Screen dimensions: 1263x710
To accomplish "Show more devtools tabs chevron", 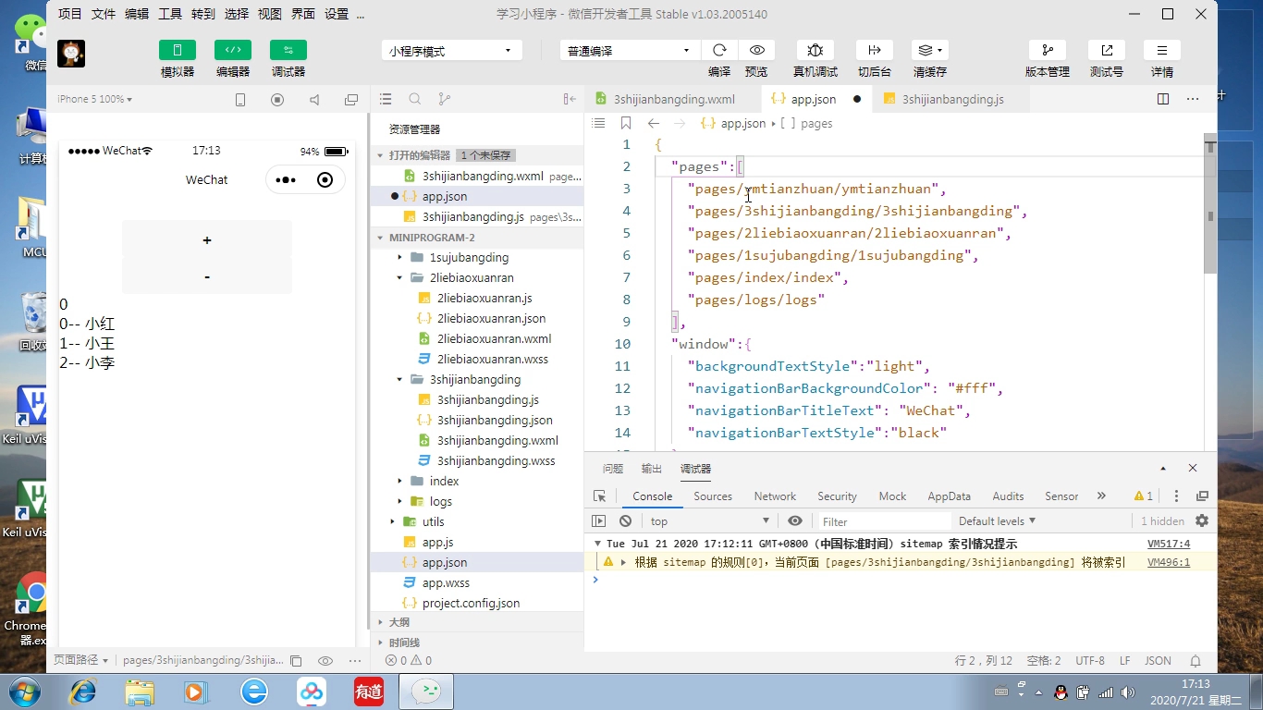I will [x=1101, y=496].
